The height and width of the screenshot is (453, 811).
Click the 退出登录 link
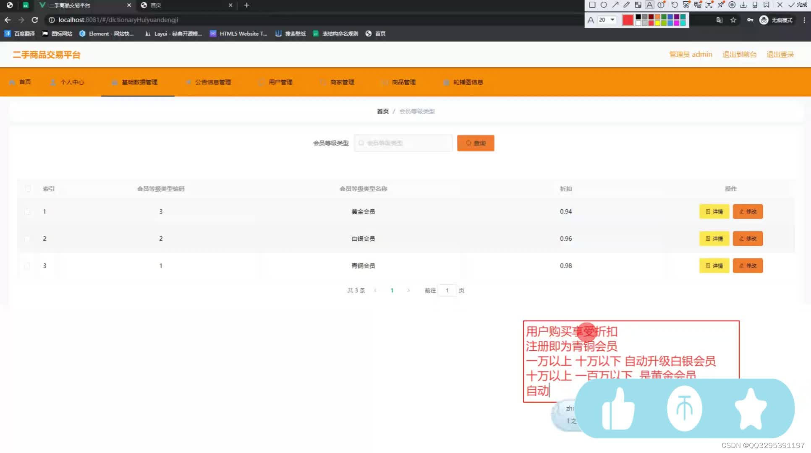pos(780,55)
